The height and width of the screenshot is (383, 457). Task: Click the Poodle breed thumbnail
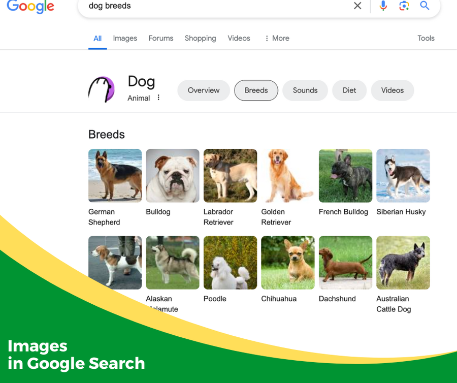tap(230, 263)
